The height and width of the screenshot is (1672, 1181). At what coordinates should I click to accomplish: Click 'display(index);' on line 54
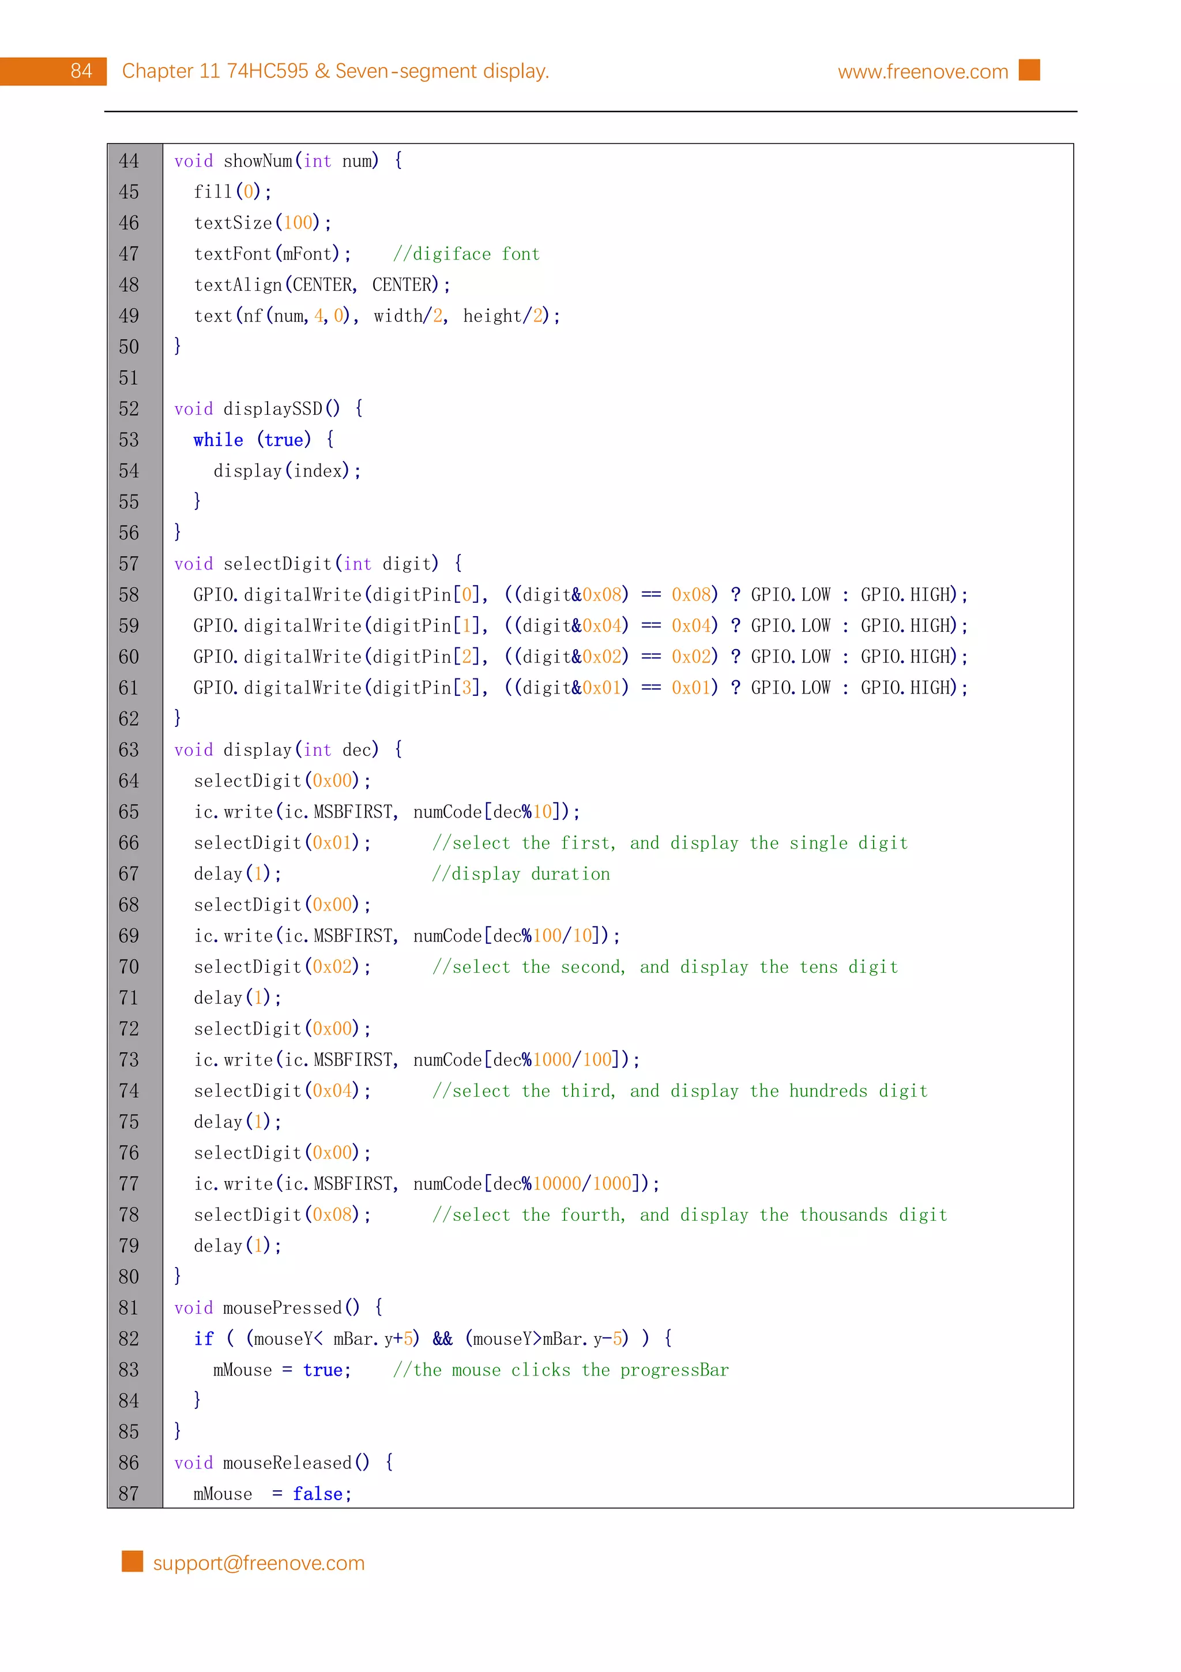[287, 470]
